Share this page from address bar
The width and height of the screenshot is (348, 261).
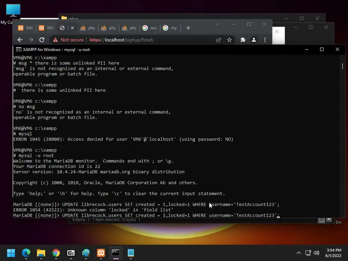(x=219, y=40)
